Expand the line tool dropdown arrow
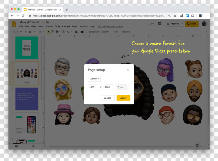The width and height of the screenshot is (218, 161). (71, 32)
